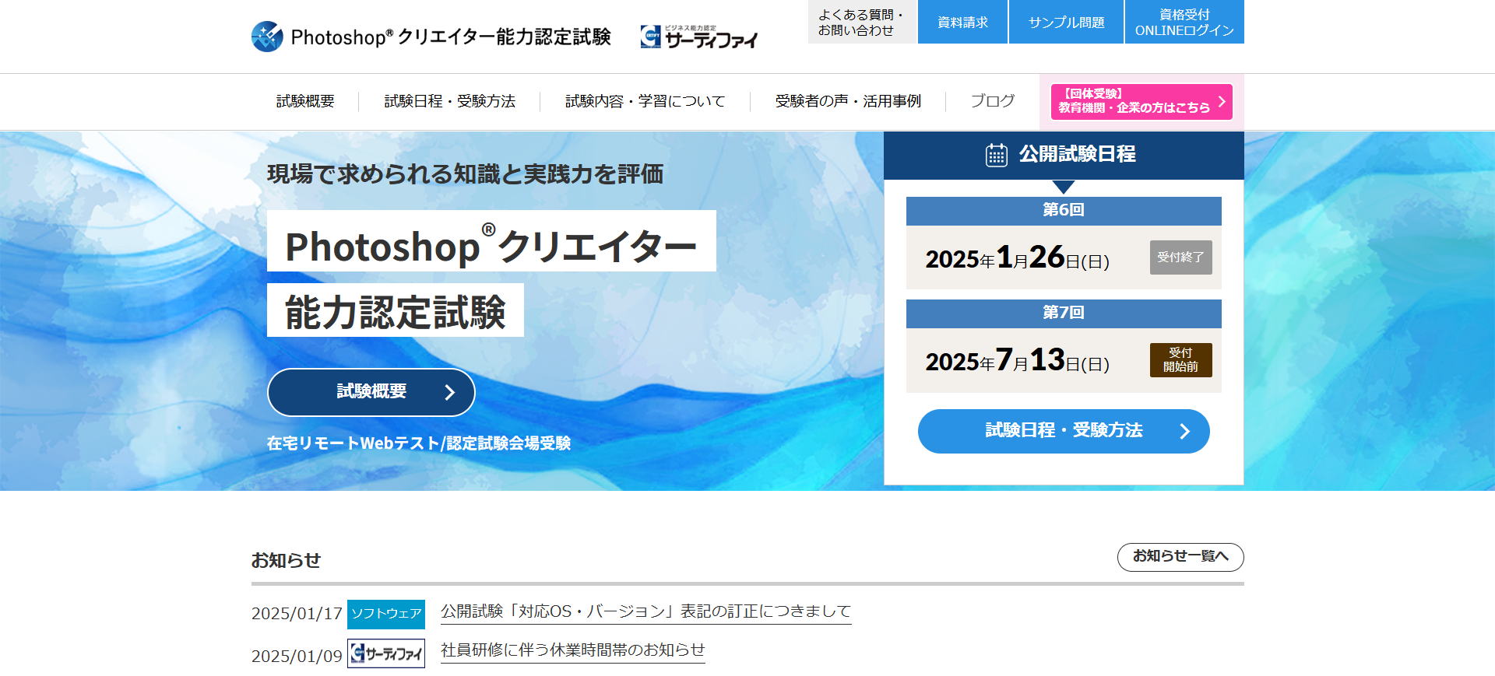Click the text 在宅リモートWebテスト/認定試験会場受験
This screenshot has width=1495, height=676.
pos(419,443)
